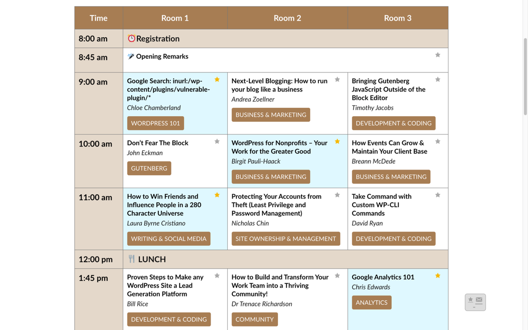This screenshot has width=528, height=330.
Task: Click the email favorites floating icon
Action: pyautogui.click(x=475, y=302)
